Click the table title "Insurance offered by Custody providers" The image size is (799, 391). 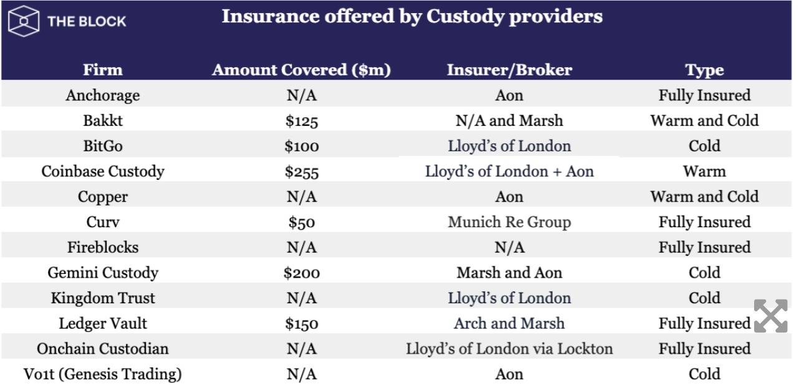click(412, 17)
